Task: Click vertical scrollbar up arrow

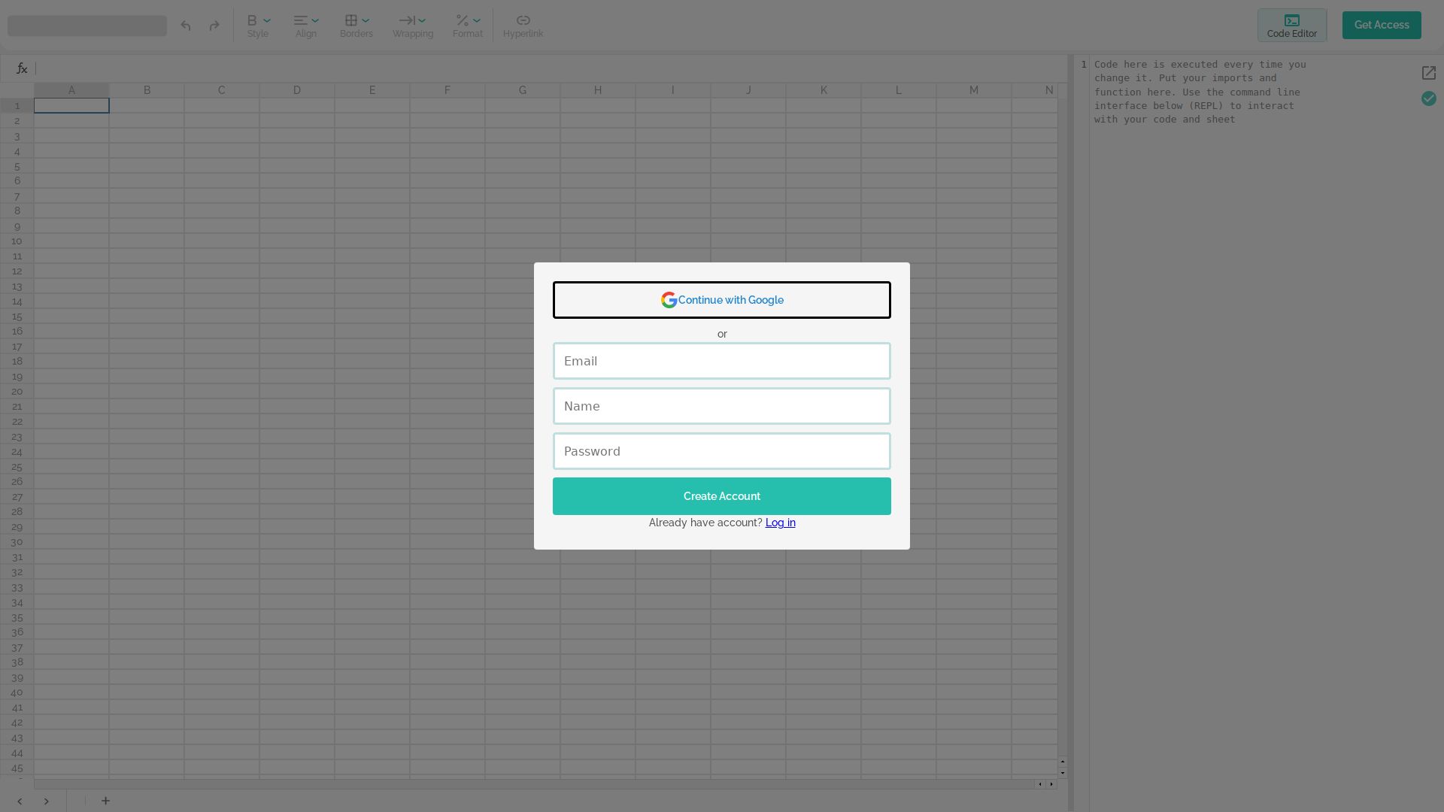Action: pos(1063,762)
